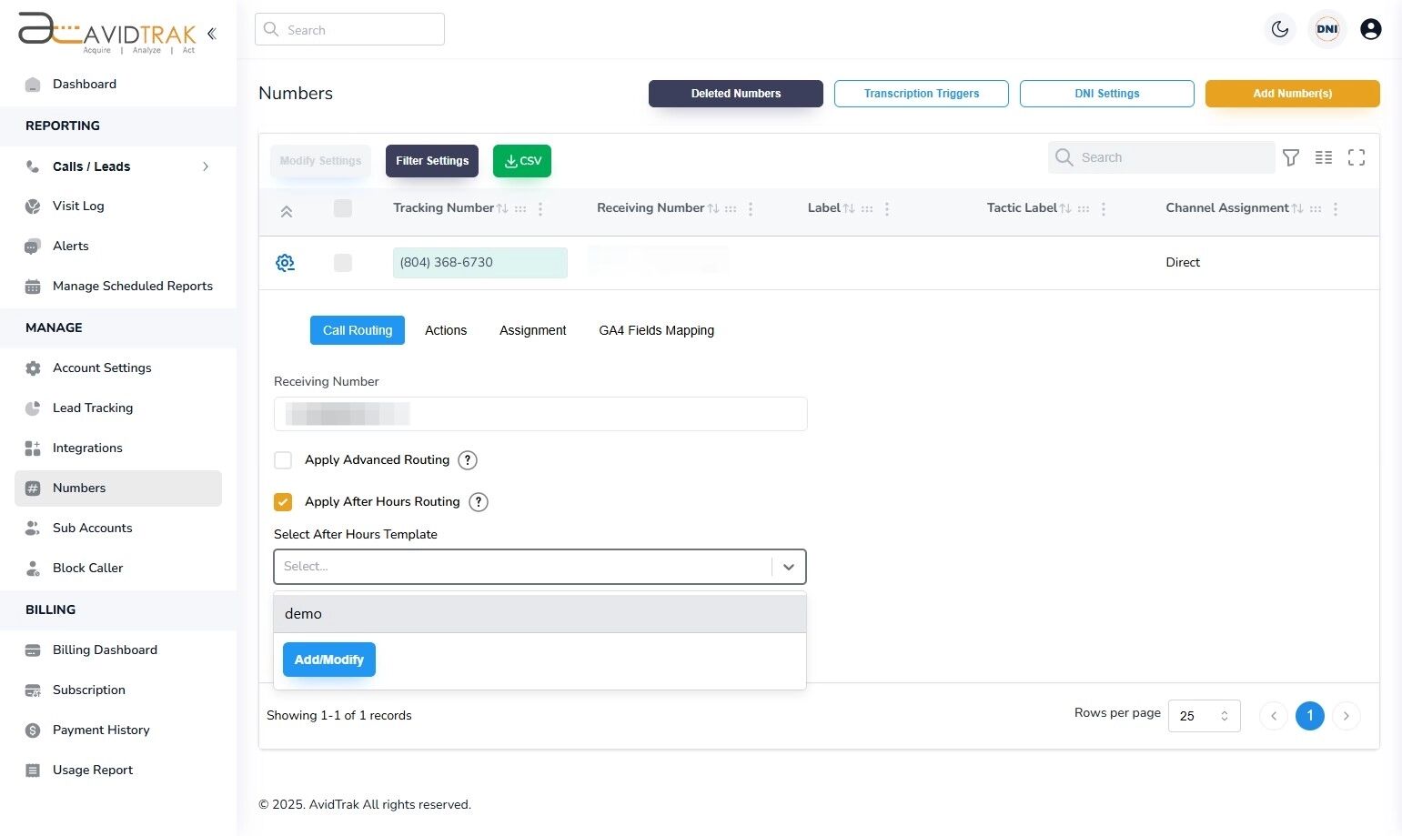The height and width of the screenshot is (836, 1402).
Task: Open the After Hours Template dropdown
Action: point(540,567)
